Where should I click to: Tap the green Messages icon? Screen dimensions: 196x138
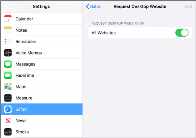[8, 64]
